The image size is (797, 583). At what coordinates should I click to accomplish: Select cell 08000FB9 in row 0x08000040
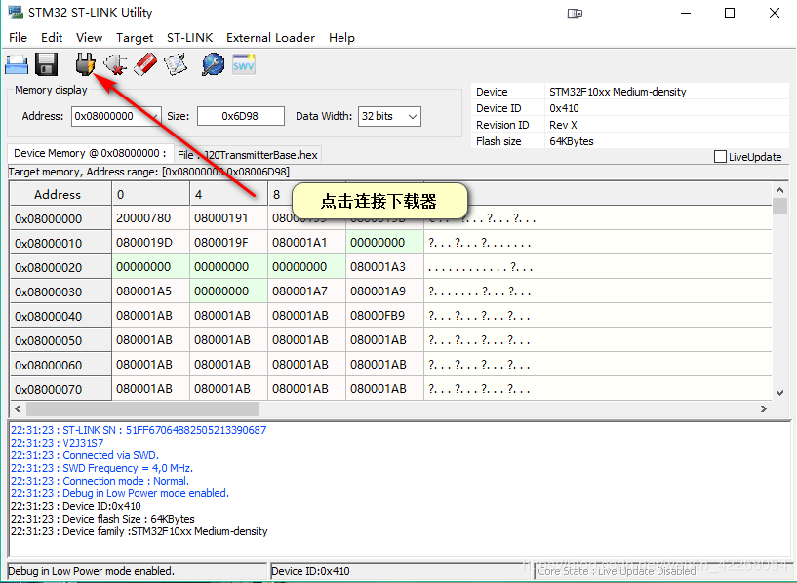click(x=384, y=315)
